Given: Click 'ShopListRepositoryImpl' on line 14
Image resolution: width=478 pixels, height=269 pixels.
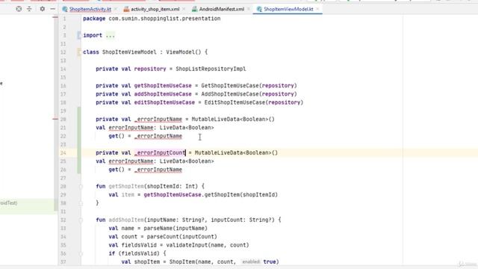Looking at the screenshot, I should tap(211, 69).
